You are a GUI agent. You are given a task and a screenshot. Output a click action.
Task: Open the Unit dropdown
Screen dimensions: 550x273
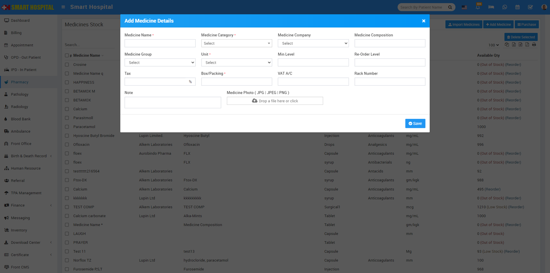[x=236, y=63]
